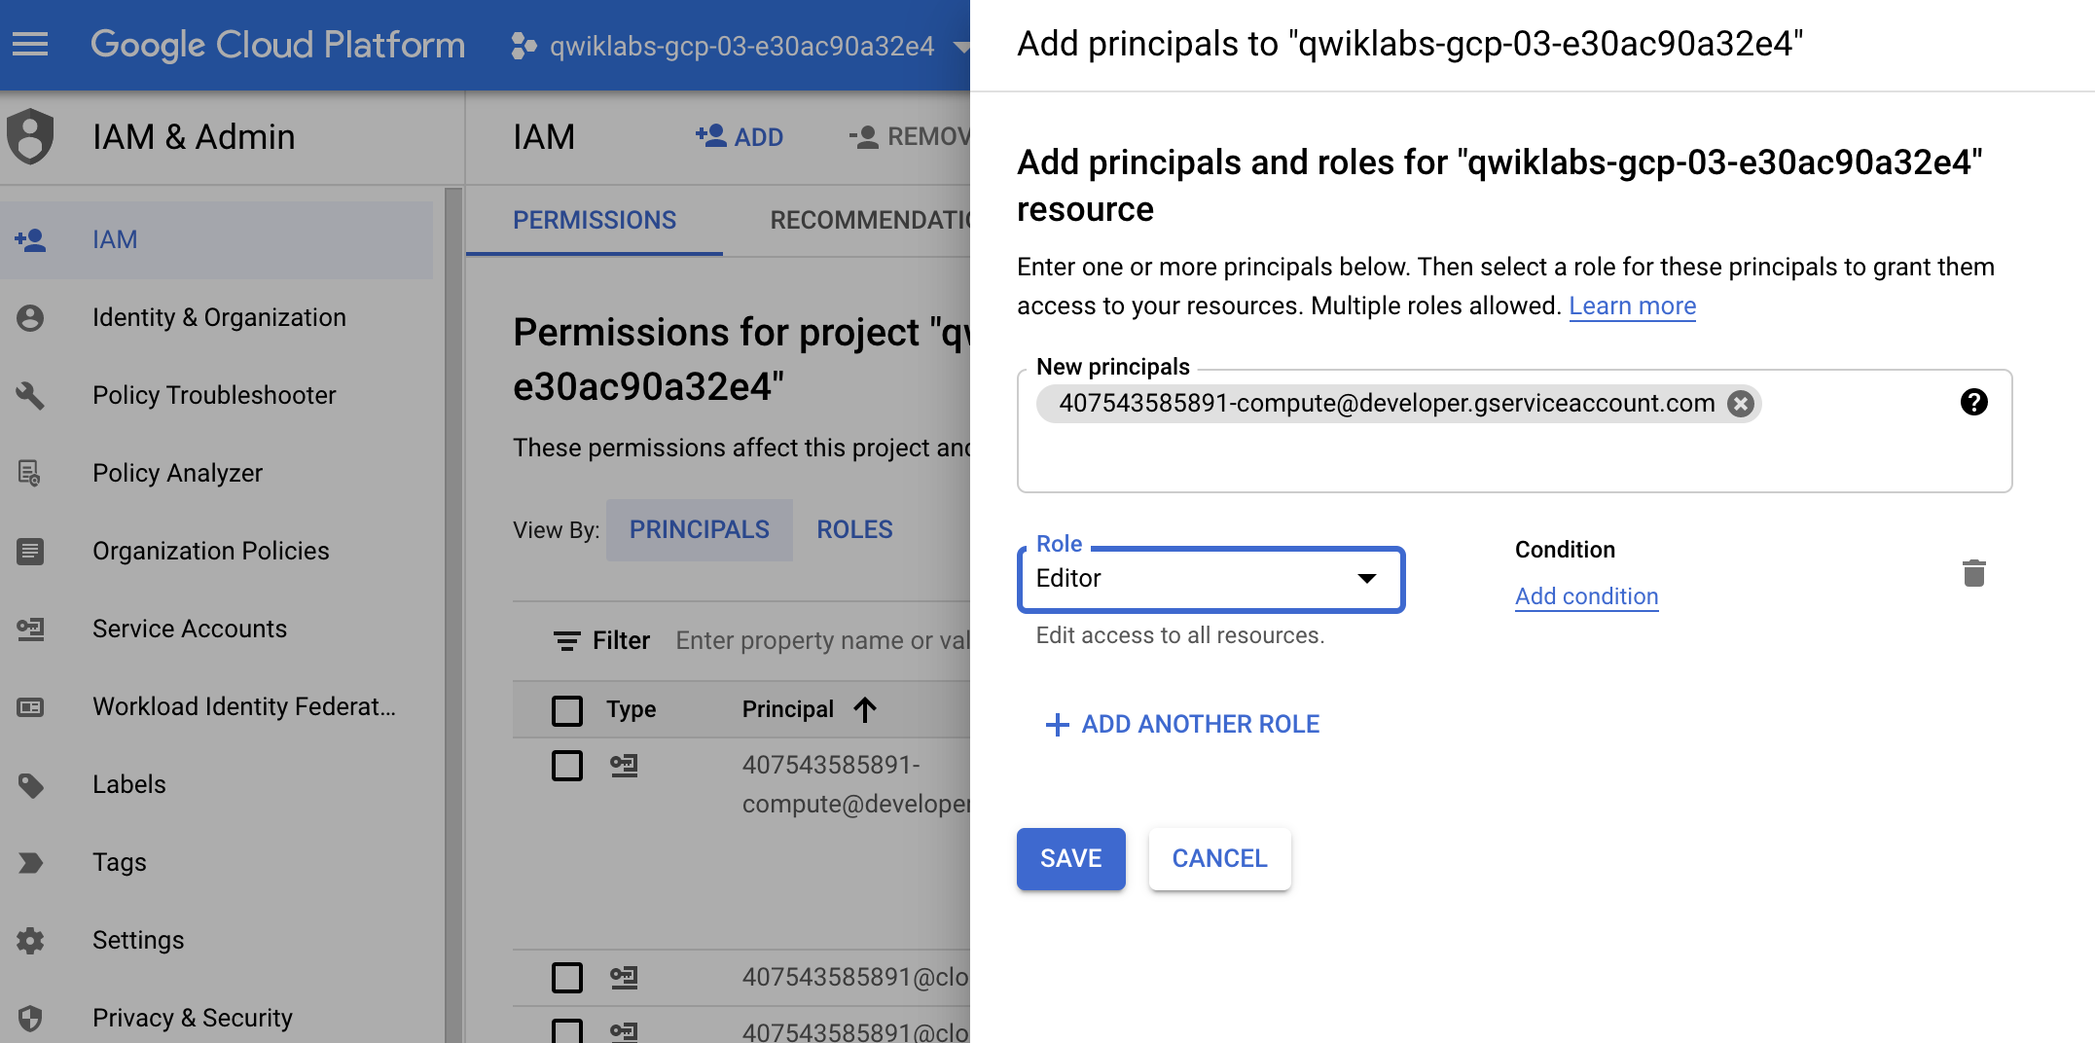This screenshot has width=2095, height=1043.
Task: Click the Filter icon above the principals table
Action: tap(567, 640)
